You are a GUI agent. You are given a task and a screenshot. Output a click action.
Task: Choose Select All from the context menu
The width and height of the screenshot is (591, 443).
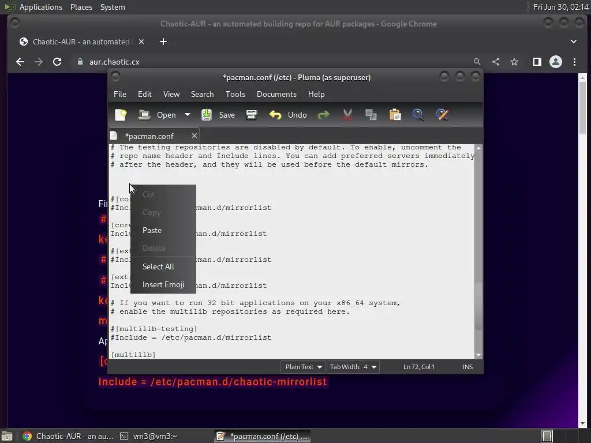163,266
